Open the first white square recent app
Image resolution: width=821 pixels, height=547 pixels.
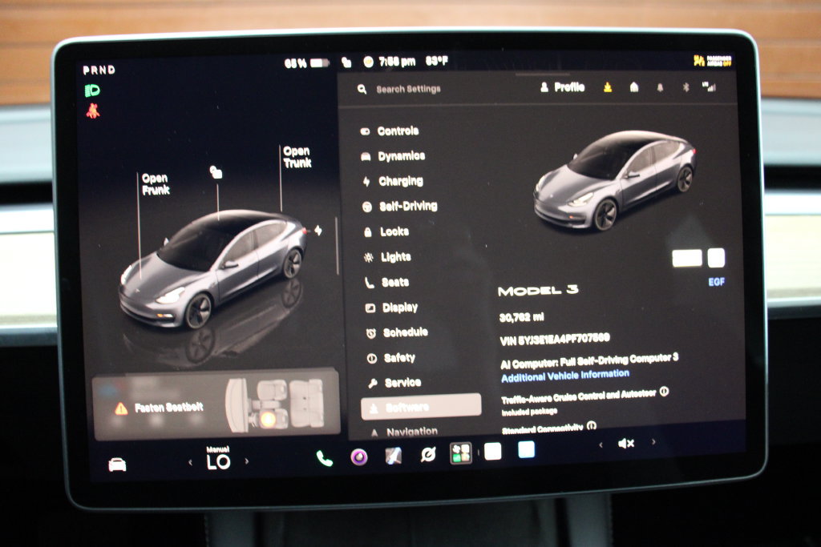(x=493, y=451)
